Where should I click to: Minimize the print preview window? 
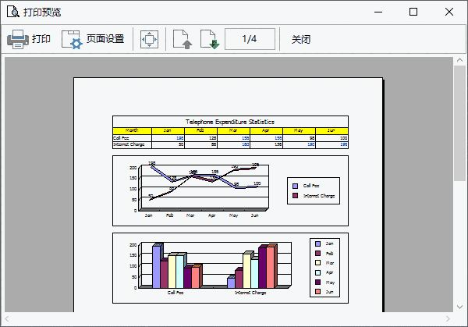pos(378,12)
